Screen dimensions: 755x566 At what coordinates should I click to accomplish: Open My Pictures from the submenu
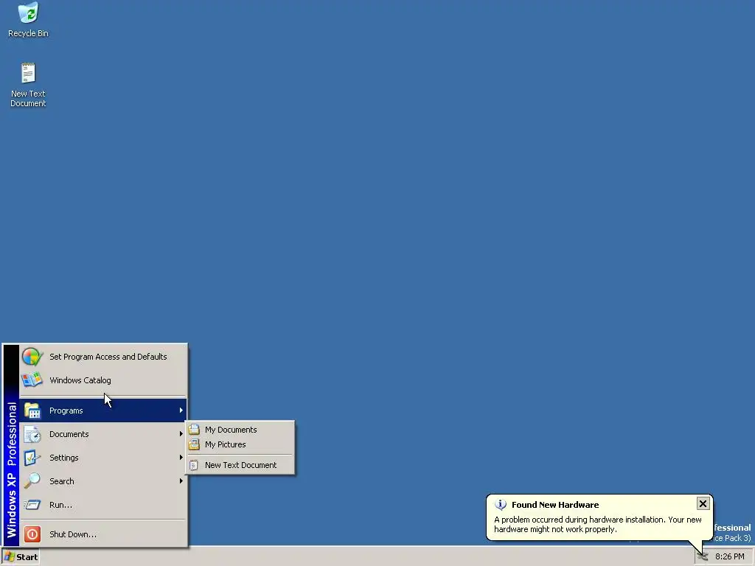(240, 444)
